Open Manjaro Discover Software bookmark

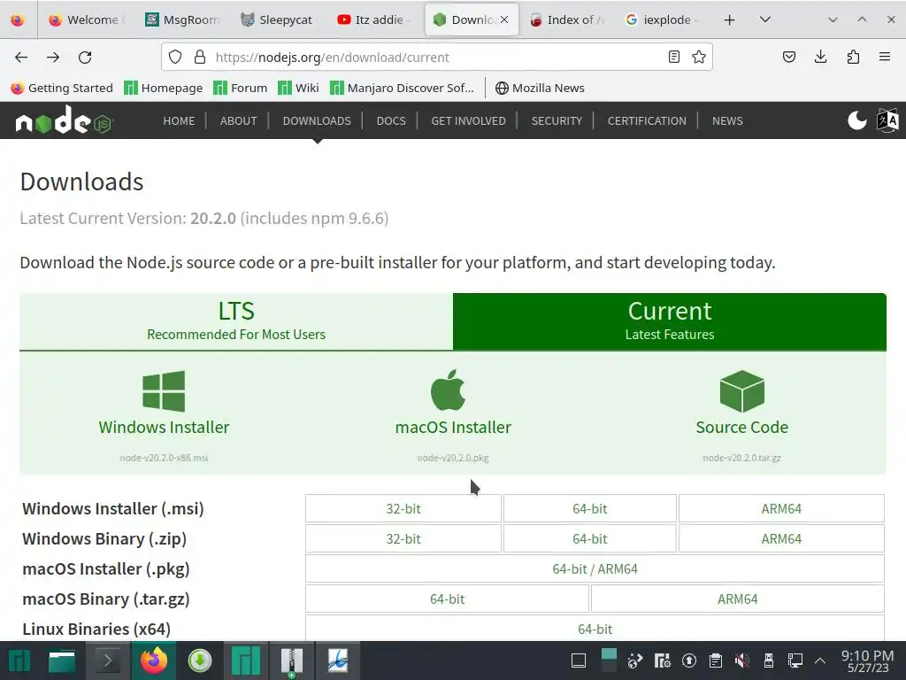coord(403,88)
